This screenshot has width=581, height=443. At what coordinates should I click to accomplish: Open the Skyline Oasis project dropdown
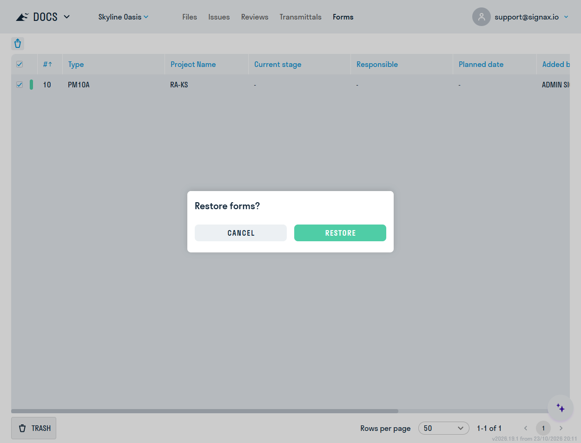[x=124, y=17]
